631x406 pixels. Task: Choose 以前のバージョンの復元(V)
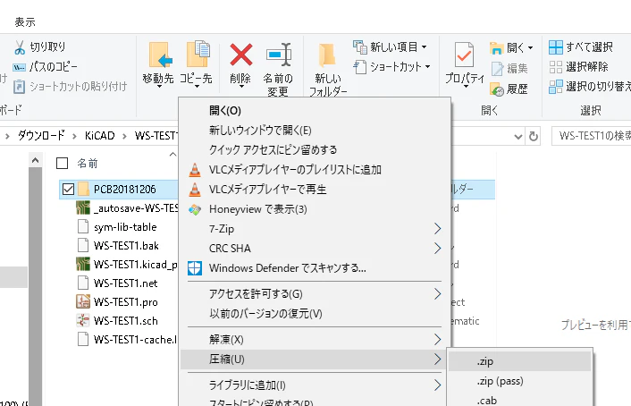265,313
